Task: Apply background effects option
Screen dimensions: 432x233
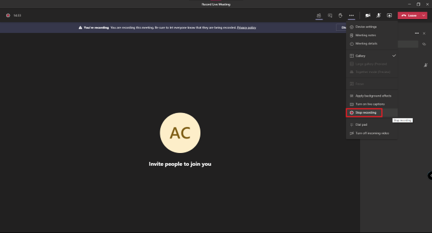Action: pos(372,96)
